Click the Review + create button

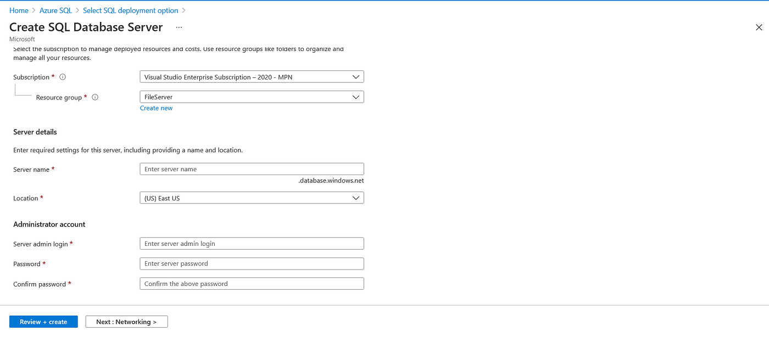tap(43, 321)
